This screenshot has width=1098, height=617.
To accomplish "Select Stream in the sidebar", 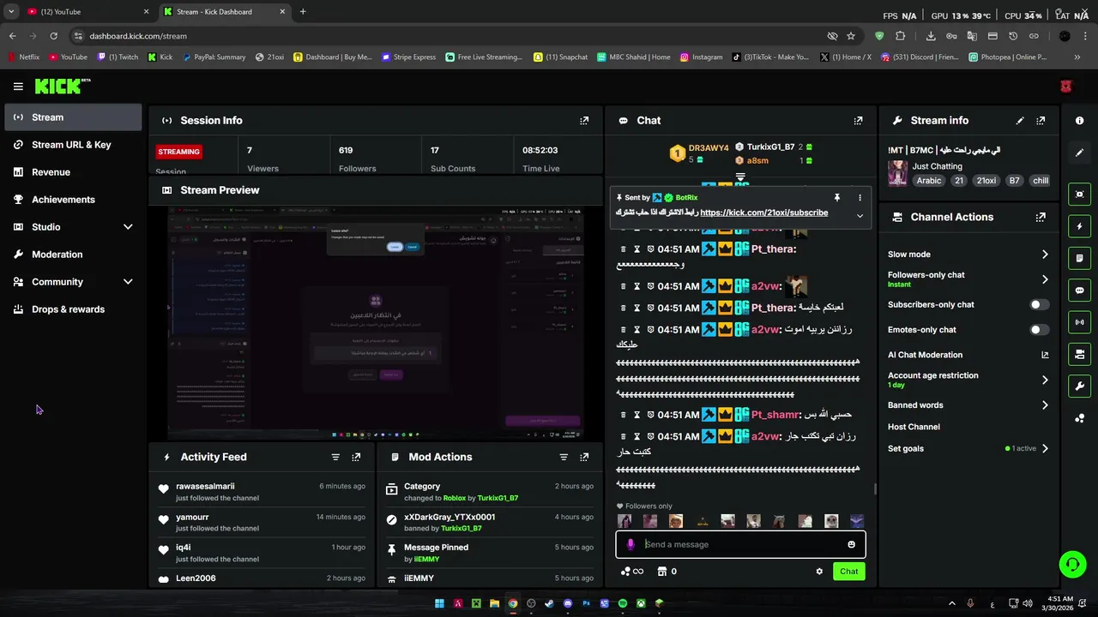I will (x=73, y=117).
